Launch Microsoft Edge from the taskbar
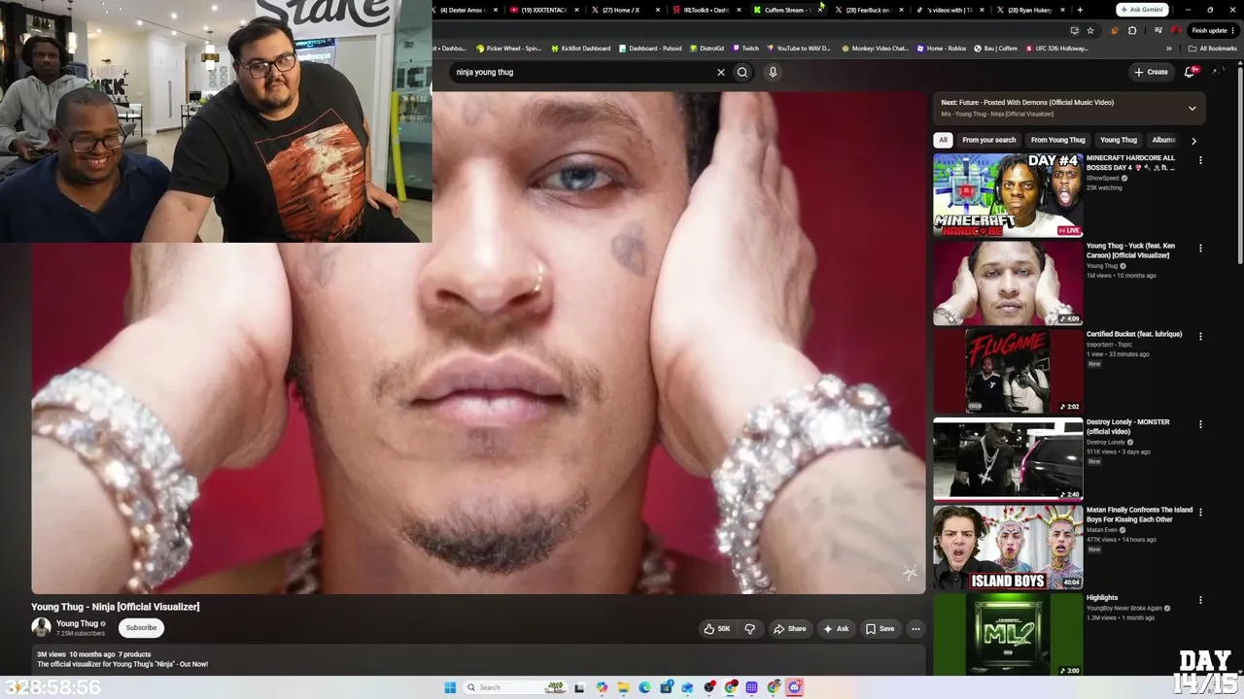Image resolution: width=1244 pixels, height=699 pixels. [644, 687]
